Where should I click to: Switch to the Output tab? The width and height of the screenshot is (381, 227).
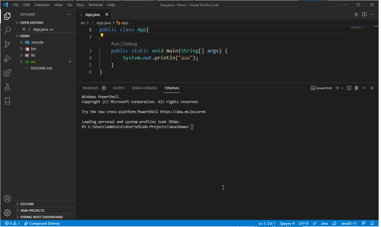coord(119,88)
